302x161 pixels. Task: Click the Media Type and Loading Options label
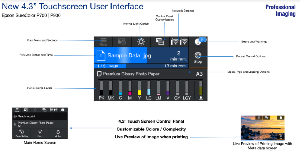[x=249, y=72]
